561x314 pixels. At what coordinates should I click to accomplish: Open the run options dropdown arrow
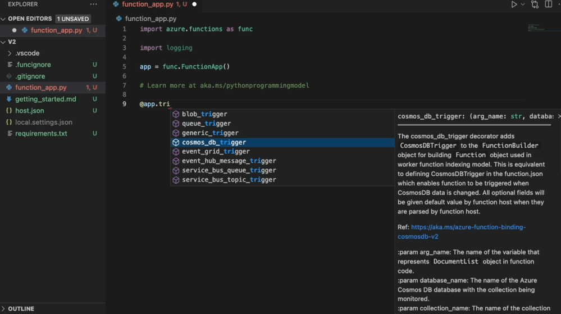pyautogui.click(x=523, y=4)
